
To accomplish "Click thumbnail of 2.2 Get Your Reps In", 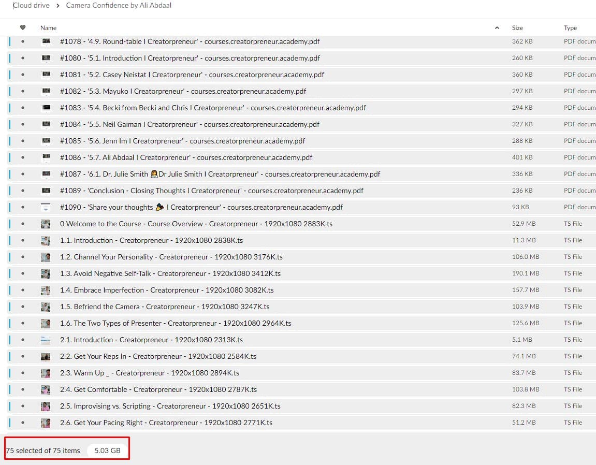I will coord(46,356).
